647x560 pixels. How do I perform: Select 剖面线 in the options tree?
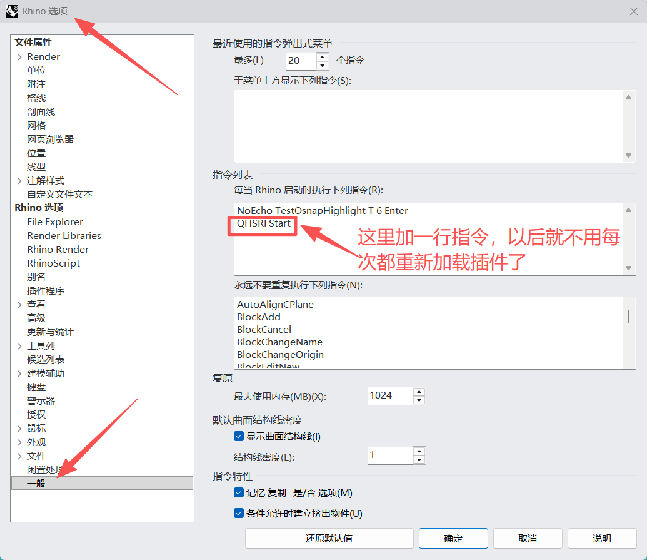pyautogui.click(x=41, y=112)
